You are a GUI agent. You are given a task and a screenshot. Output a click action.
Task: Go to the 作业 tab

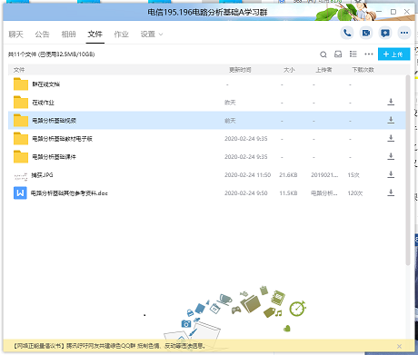121,35
